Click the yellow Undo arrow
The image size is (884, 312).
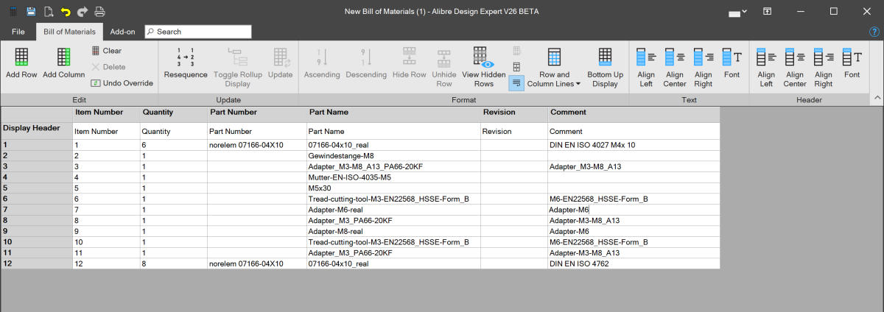(x=65, y=11)
